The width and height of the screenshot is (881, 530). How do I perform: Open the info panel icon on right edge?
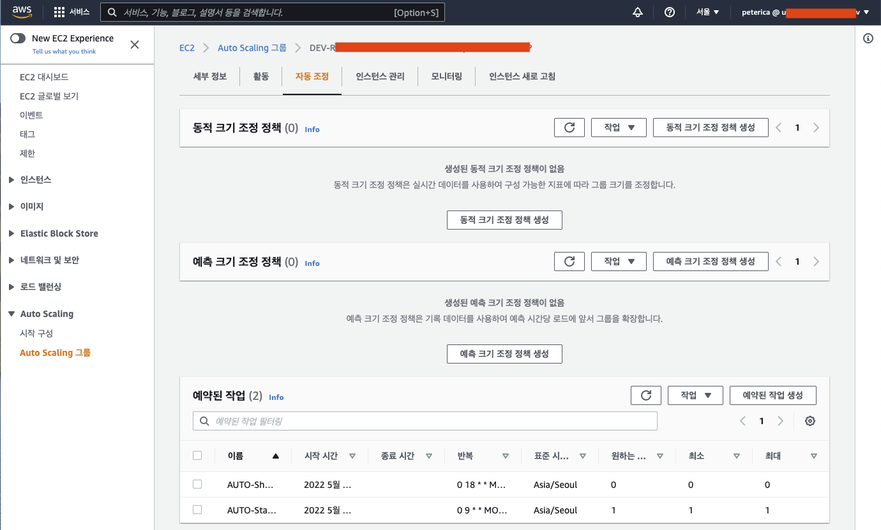click(868, 38)
